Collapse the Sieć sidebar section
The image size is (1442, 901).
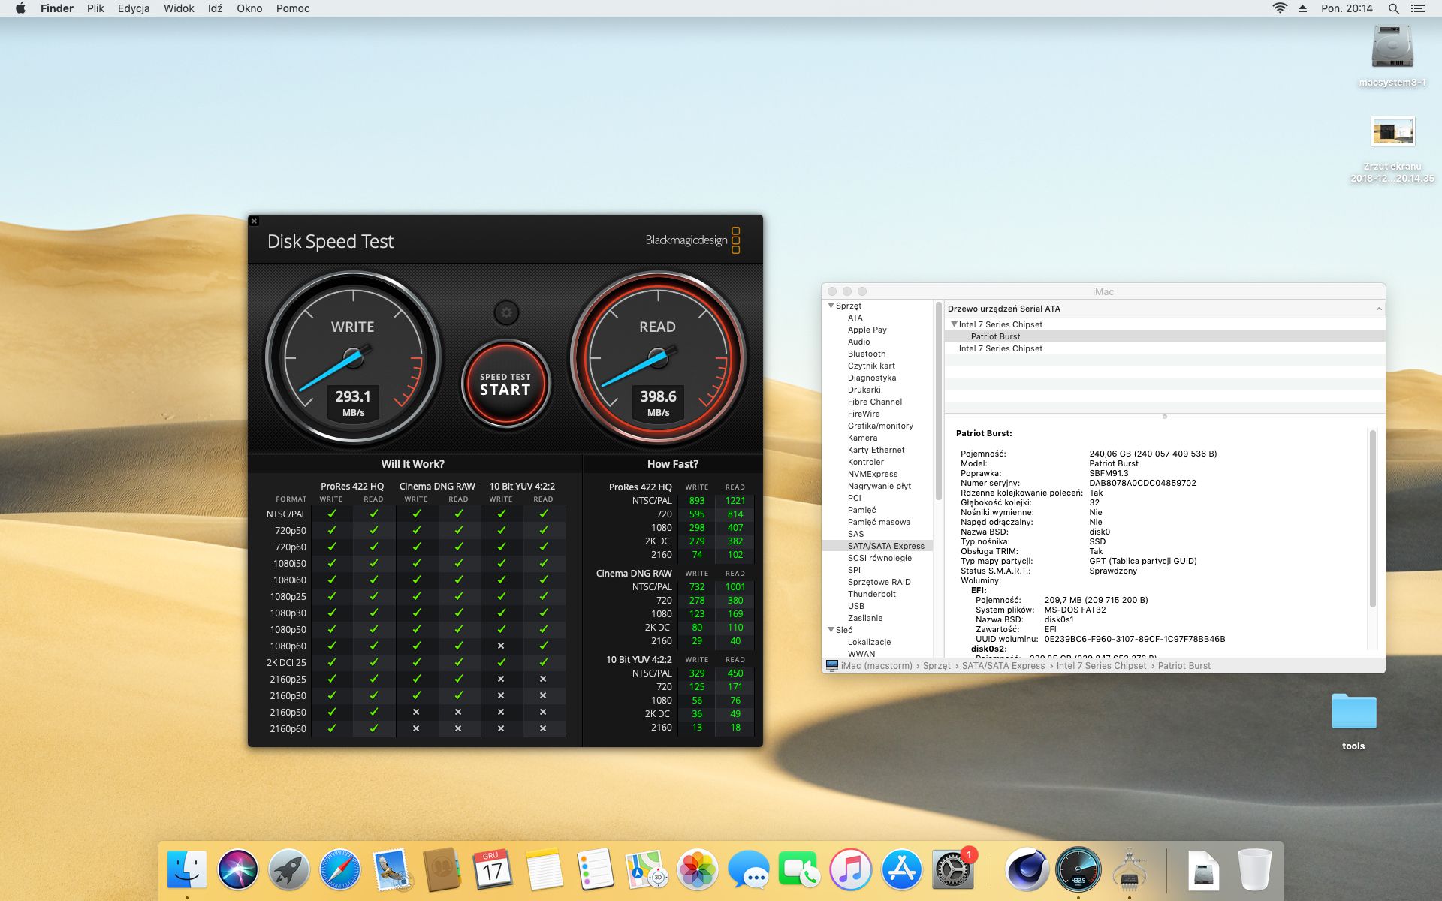(831, 630)
